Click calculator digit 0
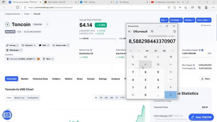 pyautogui.click(x=145, y=95)
